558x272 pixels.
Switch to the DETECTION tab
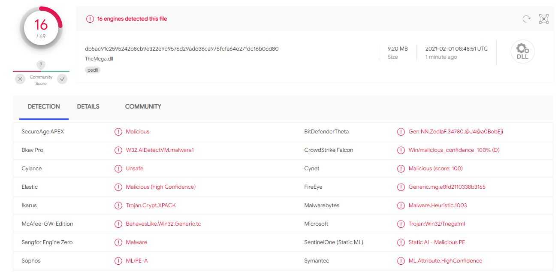[44, 106]
